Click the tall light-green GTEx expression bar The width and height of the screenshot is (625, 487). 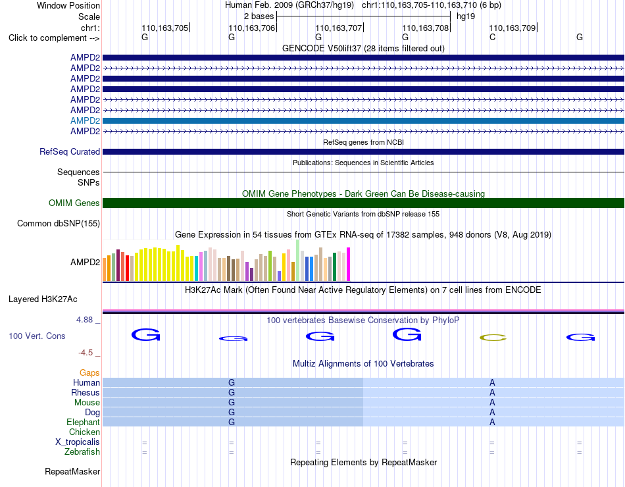click(297, 261)
